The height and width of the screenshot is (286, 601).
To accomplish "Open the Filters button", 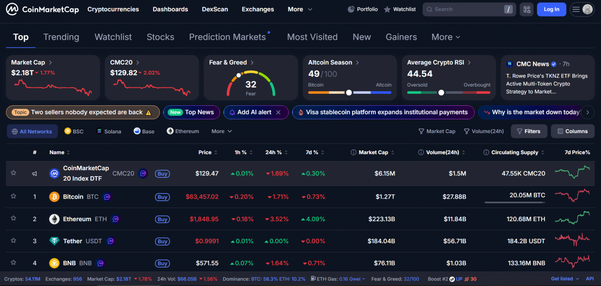I will tap(529, 131).
